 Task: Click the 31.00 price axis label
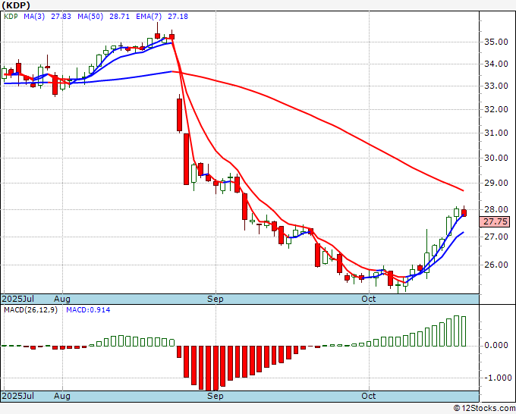tap(496, 133)
